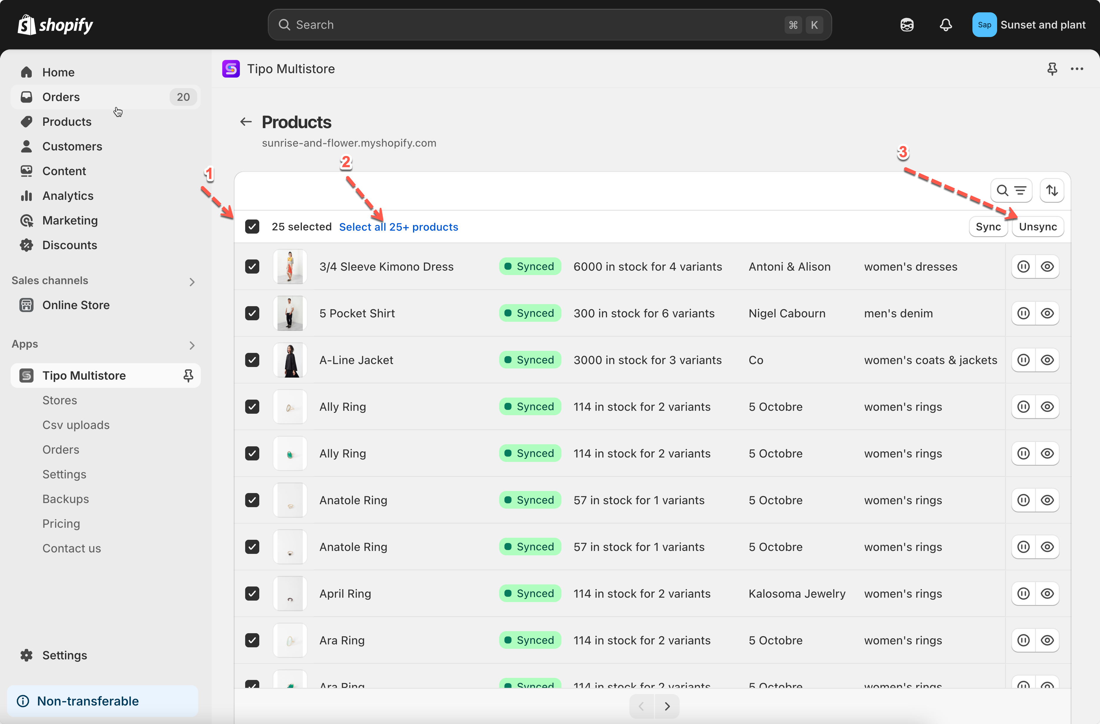Screen dimensions: 1100x724
Task: Open Content in the sidebar
Action: point(105,171)
